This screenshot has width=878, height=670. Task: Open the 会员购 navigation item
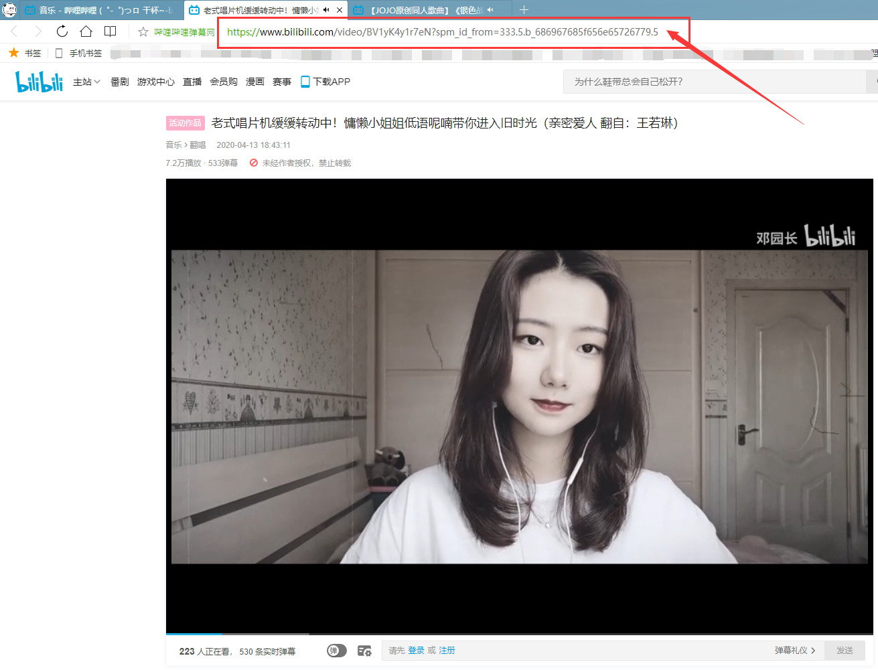(x=224, y=82)
